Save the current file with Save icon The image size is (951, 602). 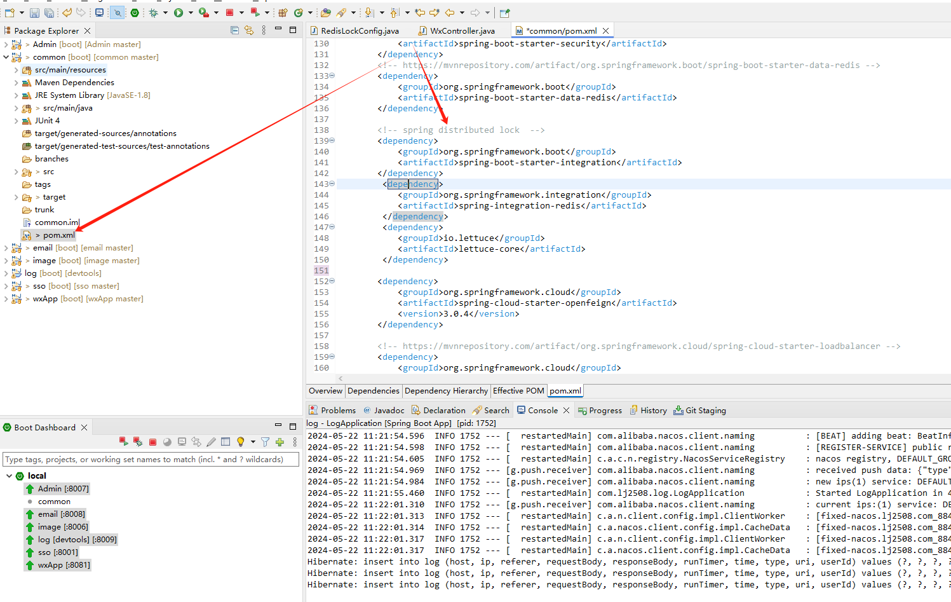(34, 13)
